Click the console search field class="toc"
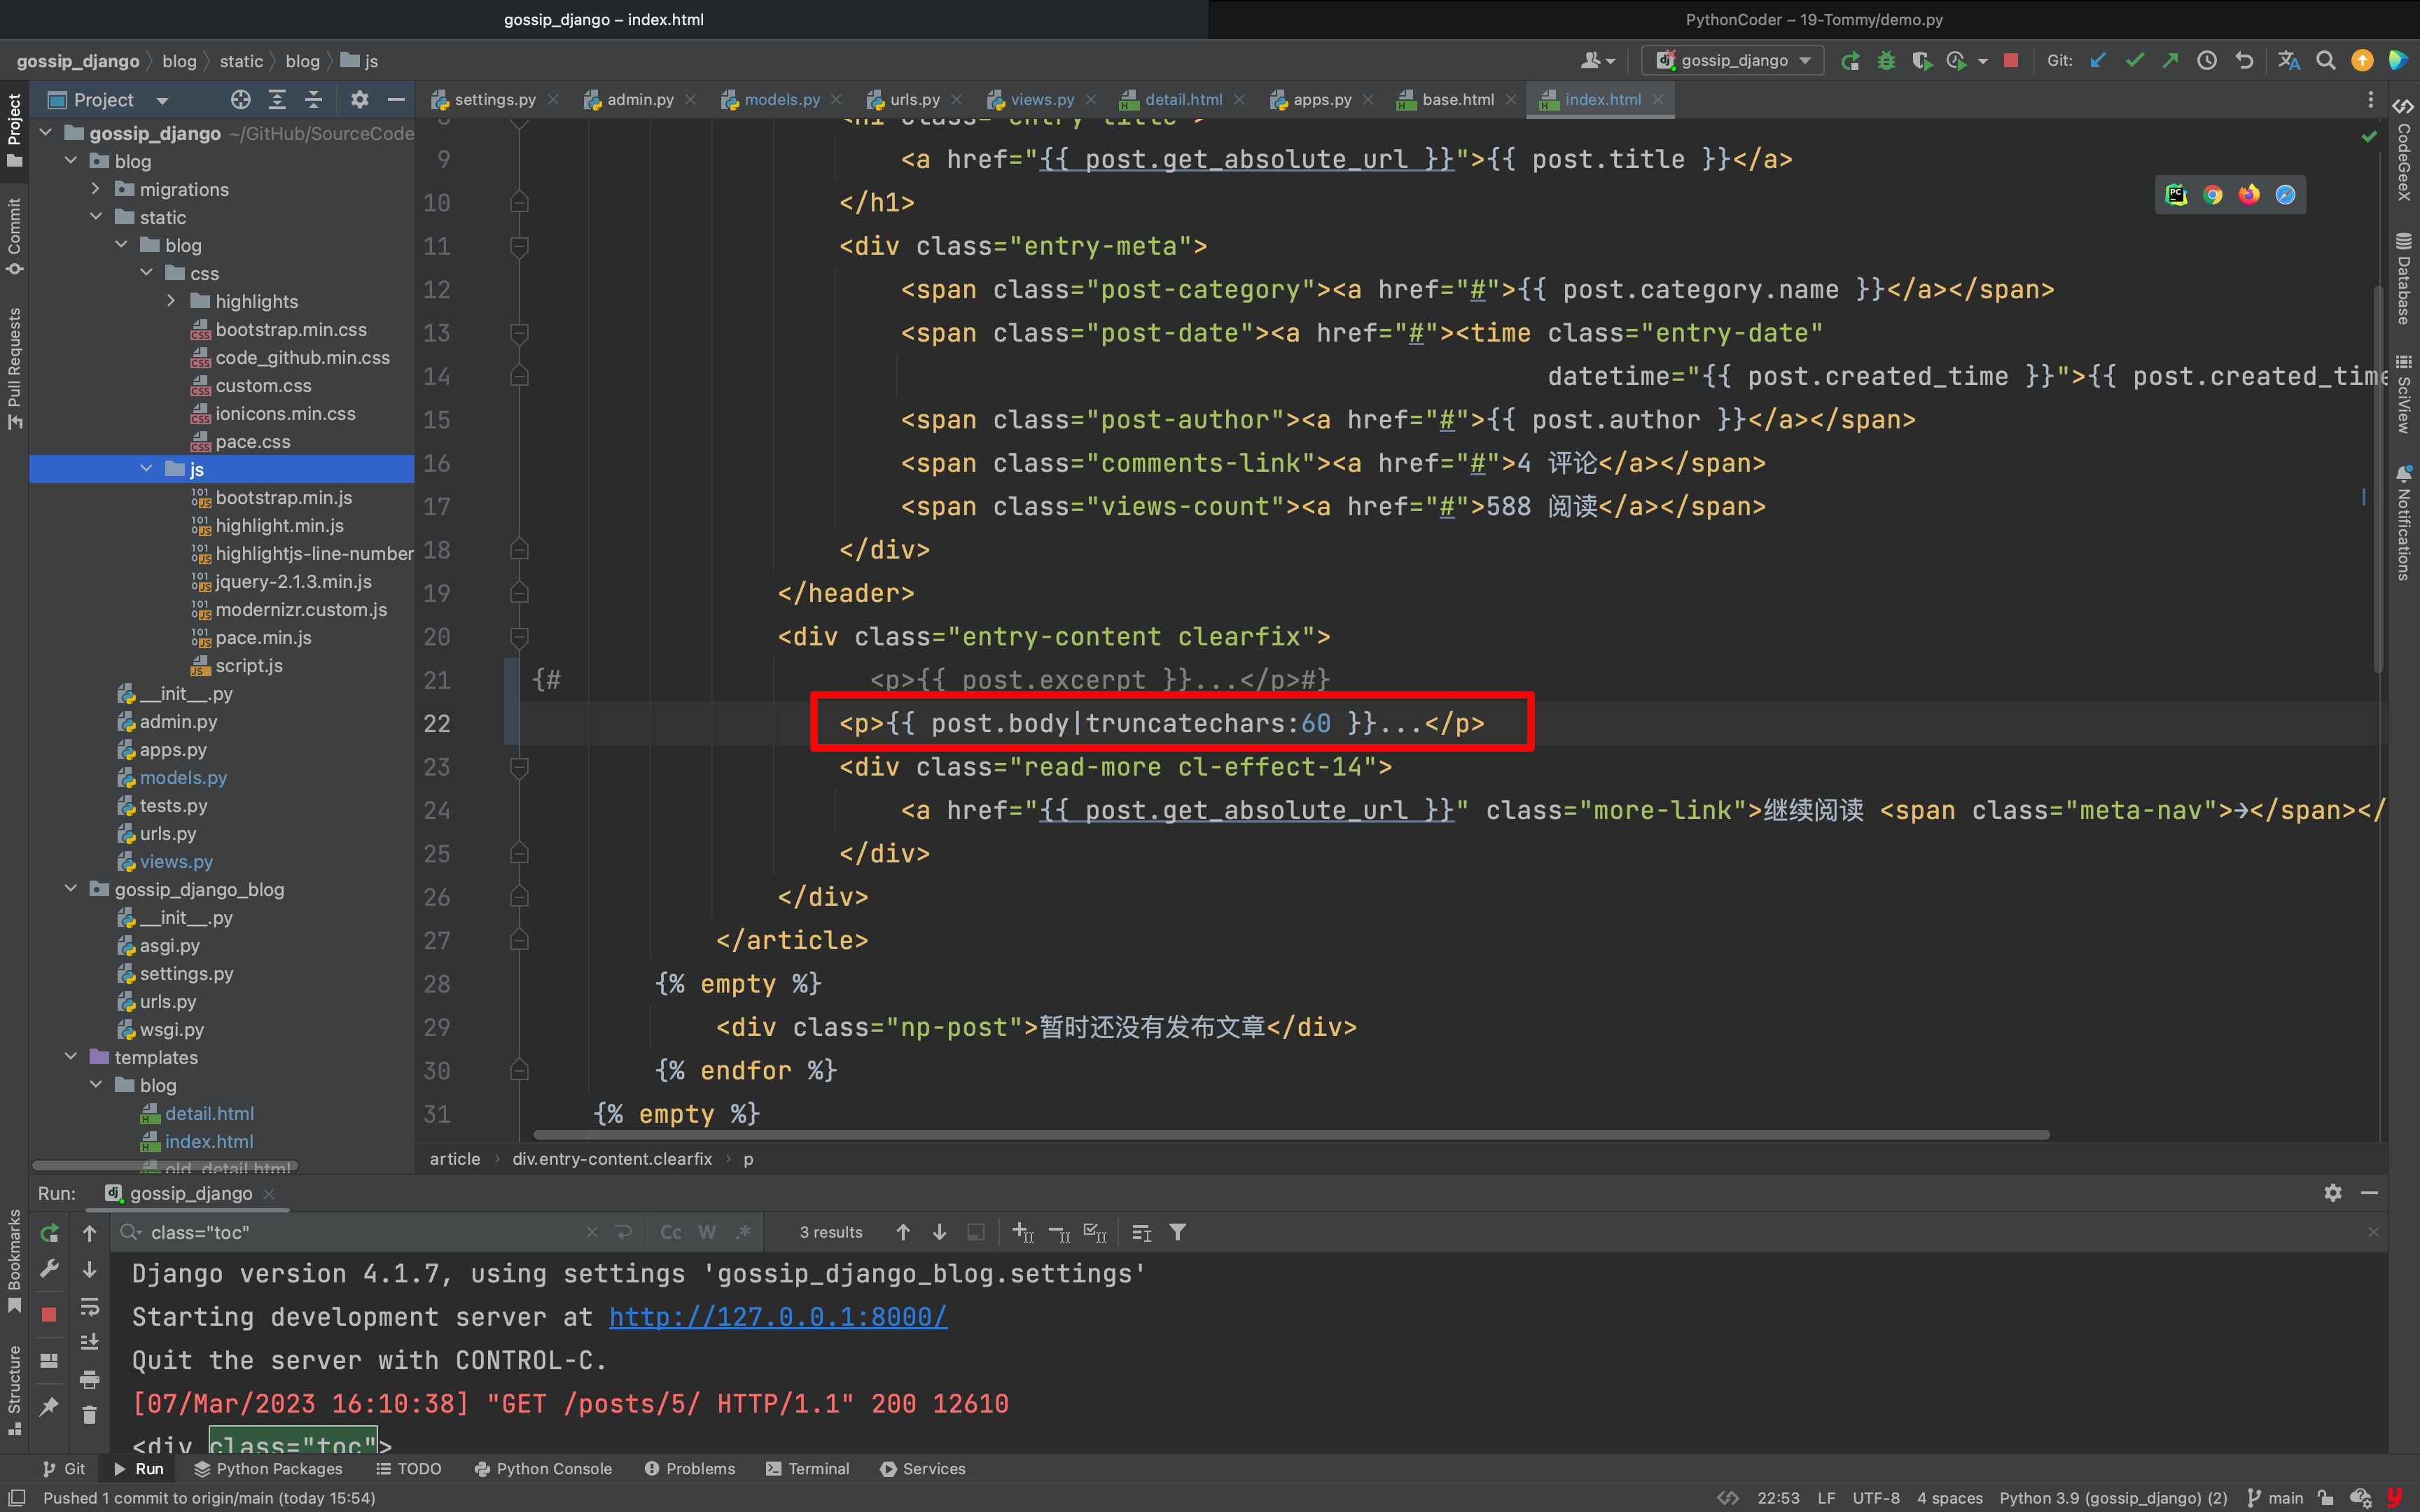Screen dimensions: 2420x1512 coord(365,1233)
